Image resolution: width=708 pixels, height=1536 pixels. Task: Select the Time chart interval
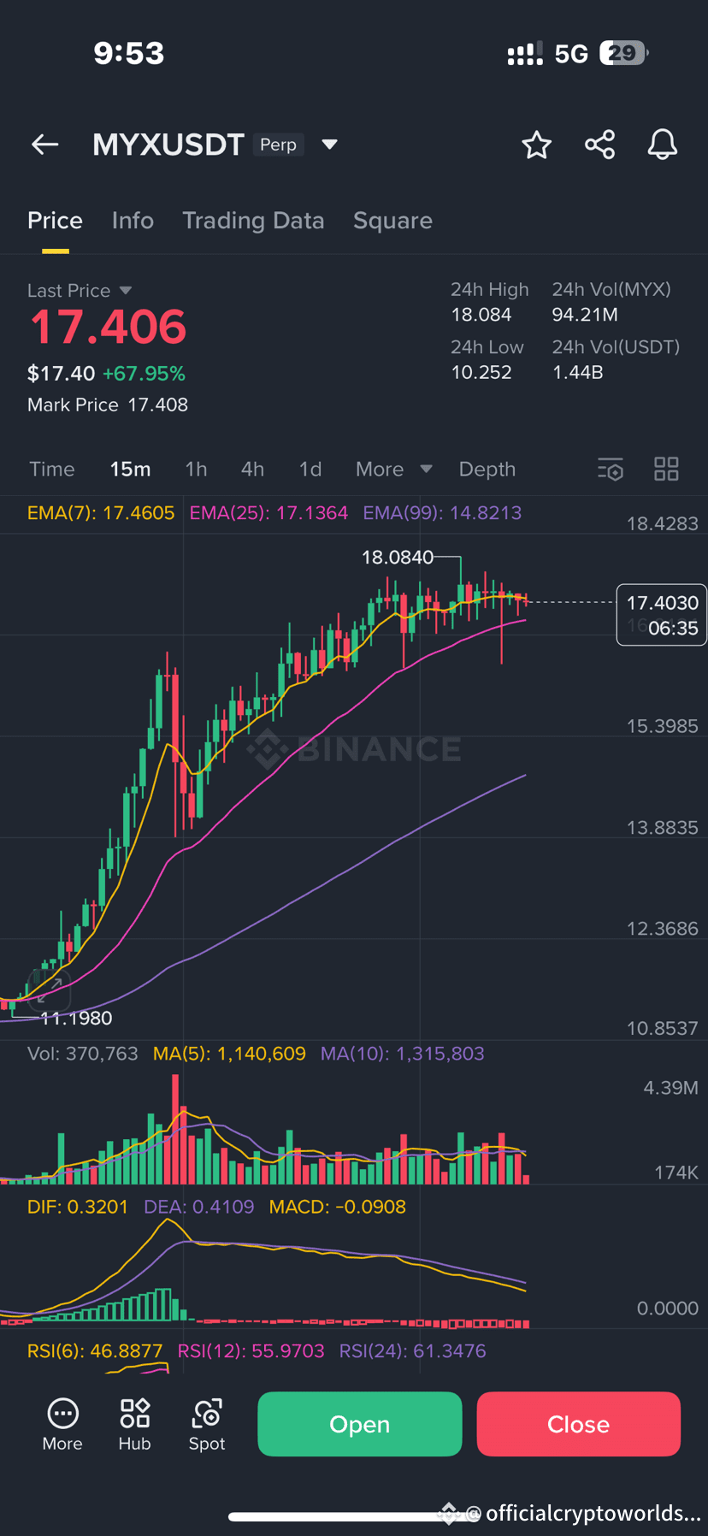pyautogui.click(x=52, y=470)
